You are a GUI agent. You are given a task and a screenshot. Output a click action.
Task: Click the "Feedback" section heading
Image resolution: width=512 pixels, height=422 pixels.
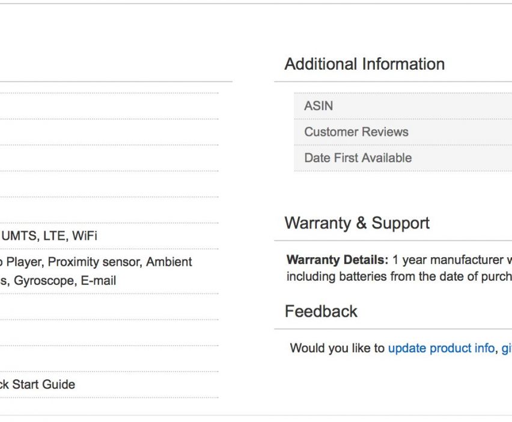tap(321, 311)
